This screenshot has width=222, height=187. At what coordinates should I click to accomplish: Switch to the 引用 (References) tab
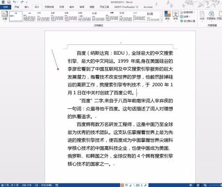coord(62,7)
